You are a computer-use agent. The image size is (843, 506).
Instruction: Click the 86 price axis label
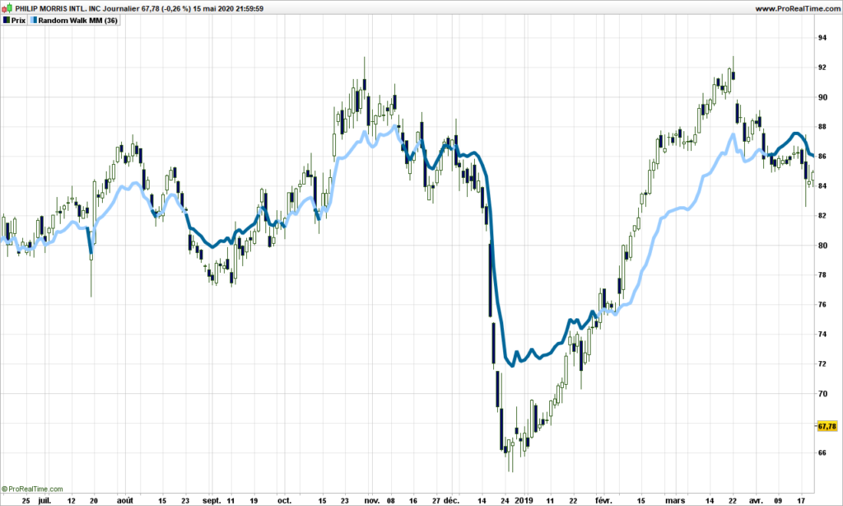[x=822, y=156]
